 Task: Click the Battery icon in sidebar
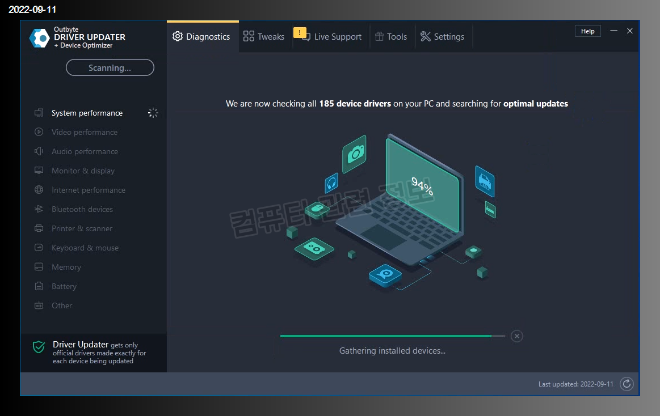39,286
